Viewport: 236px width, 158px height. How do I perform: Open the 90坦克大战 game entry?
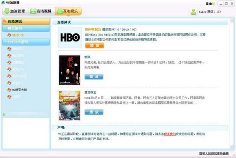[19, 90]
